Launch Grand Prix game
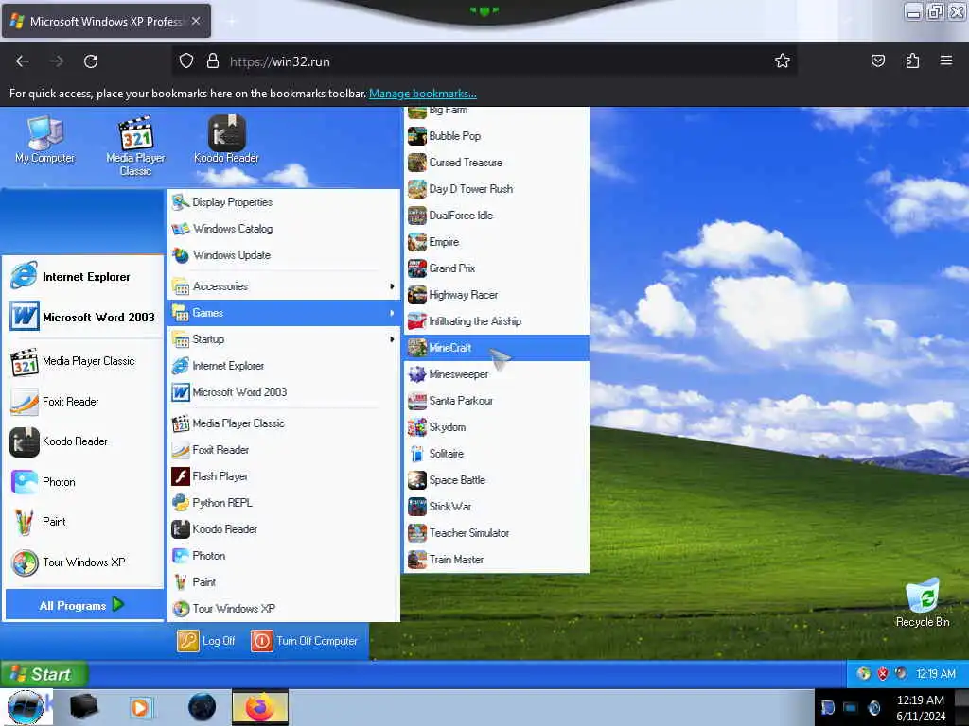 (496, 268)
